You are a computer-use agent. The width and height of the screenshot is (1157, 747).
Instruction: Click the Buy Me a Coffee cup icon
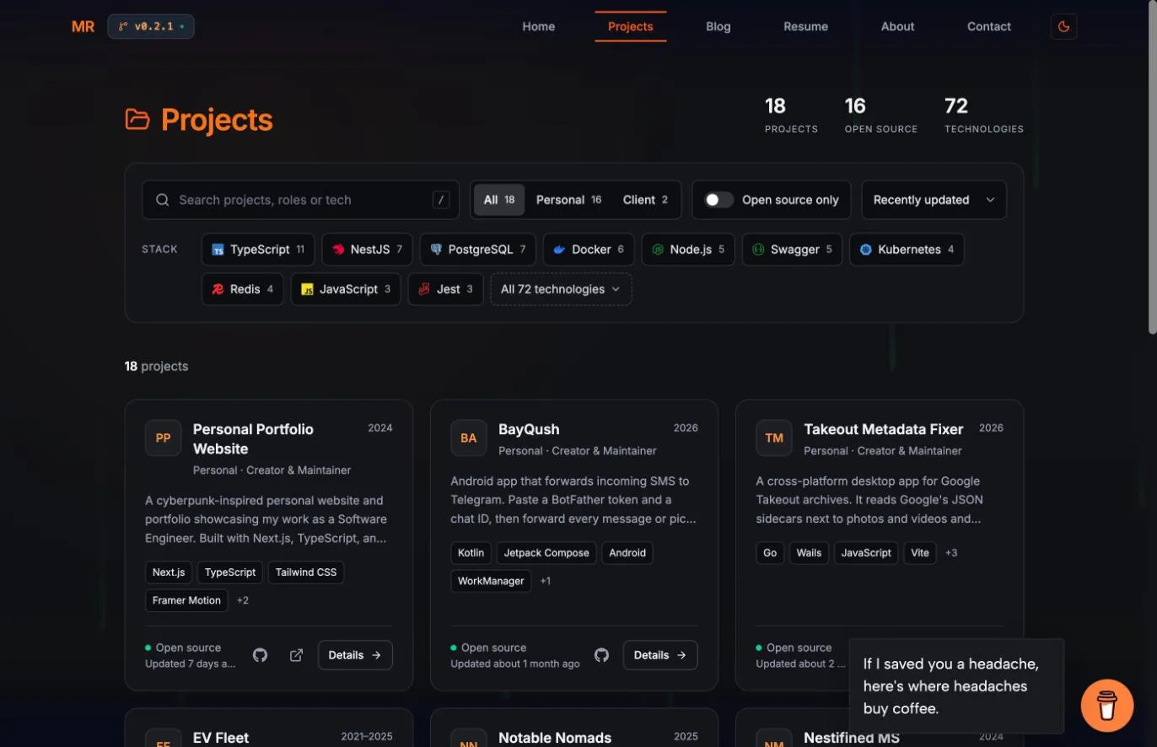tap(1106, 705)
